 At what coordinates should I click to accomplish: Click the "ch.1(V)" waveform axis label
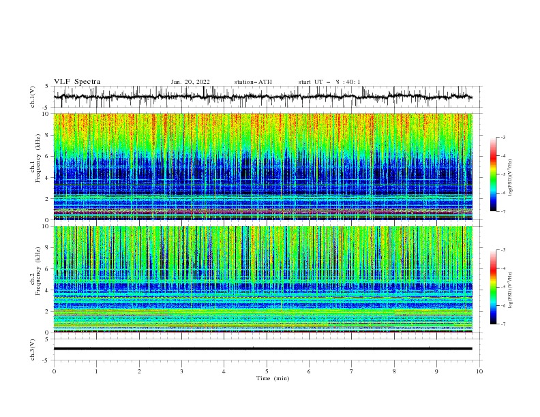(33, 97)
